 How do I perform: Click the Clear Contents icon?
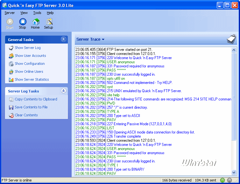11,115
